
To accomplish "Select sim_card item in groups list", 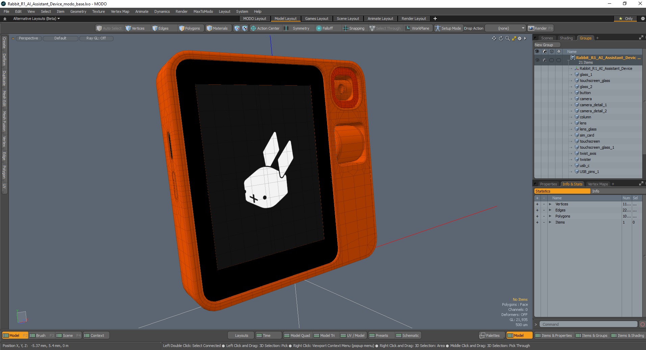I will [x=587, y=135].
